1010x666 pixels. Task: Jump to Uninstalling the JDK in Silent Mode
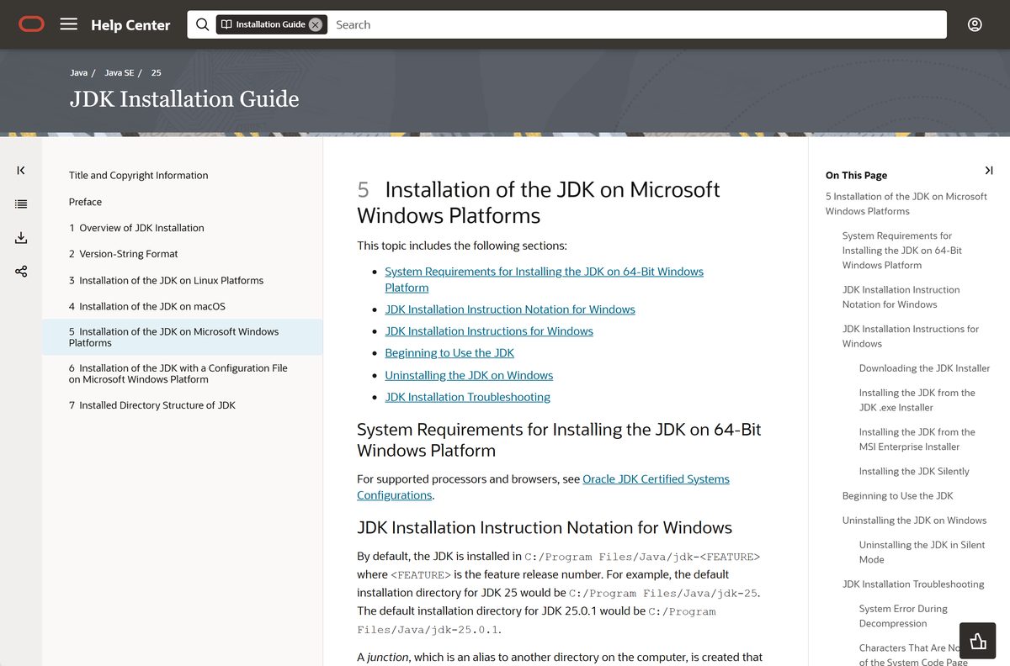(x=922, y=552)
